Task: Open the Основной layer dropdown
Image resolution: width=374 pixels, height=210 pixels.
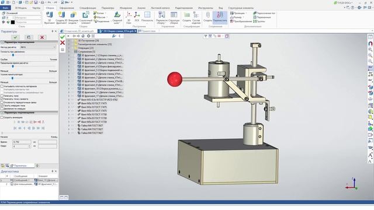Action: coord(23,13)
